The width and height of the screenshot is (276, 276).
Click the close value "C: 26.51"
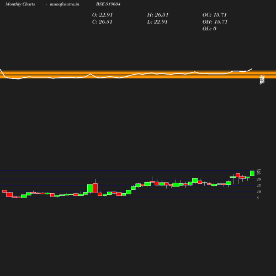point(102,22)
